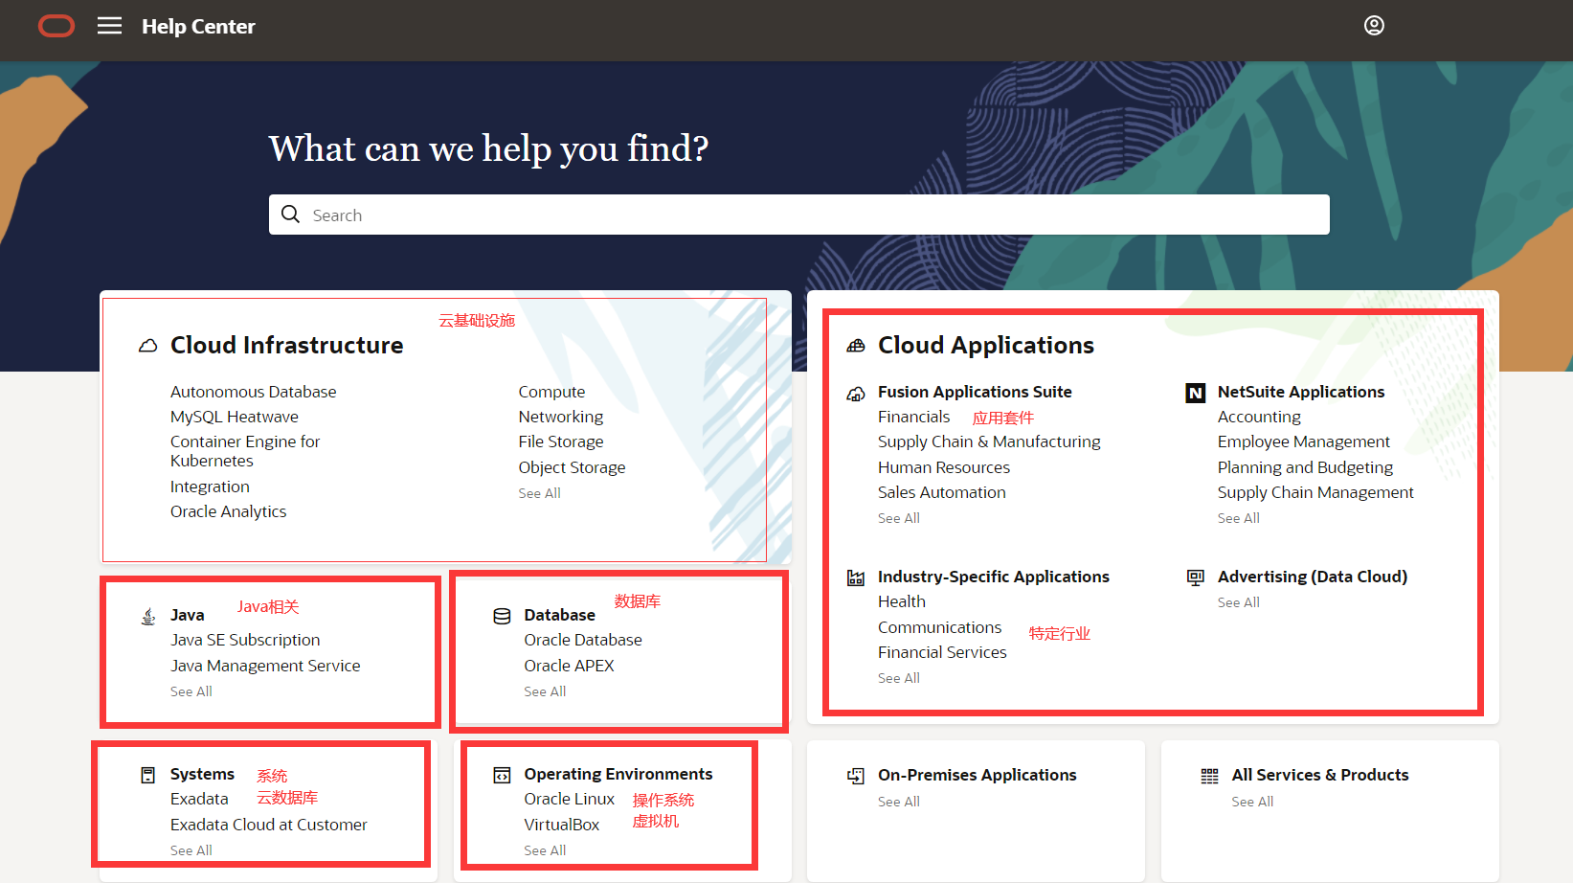
Task: Open the File Storage link
Action: (x=561, y=441)
